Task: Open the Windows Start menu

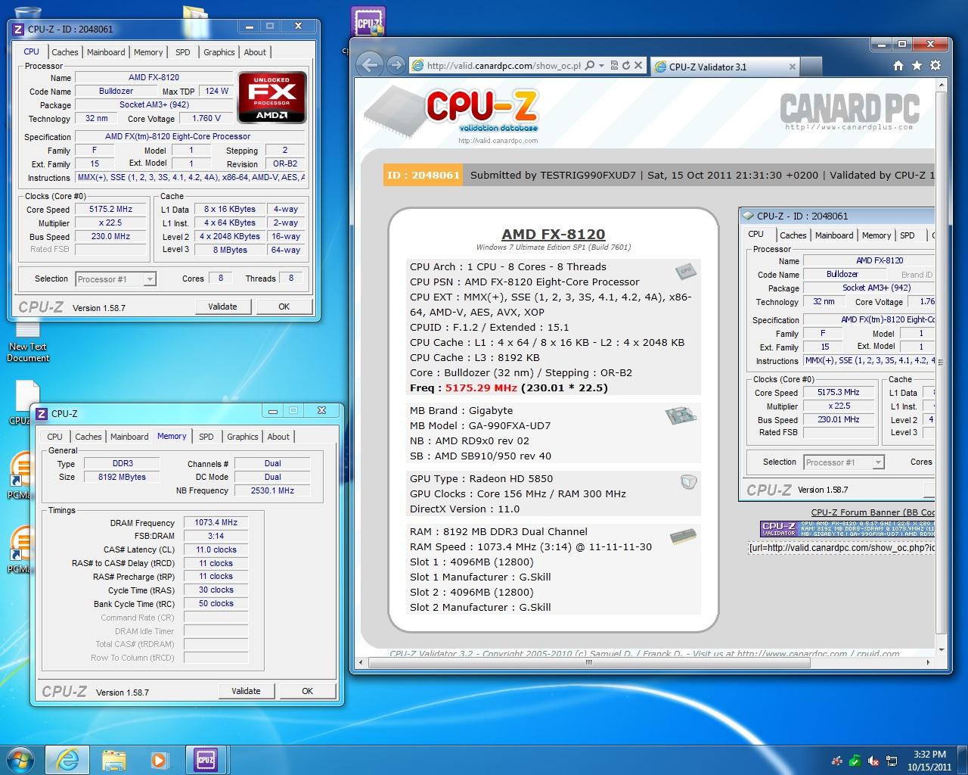Action: pyautogui.click(x=20, y=759)
